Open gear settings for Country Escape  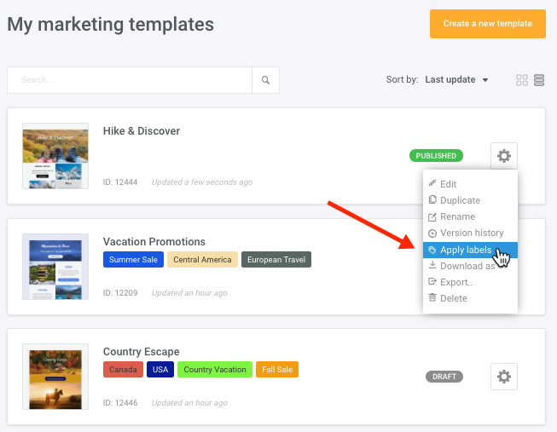tap(504, 377)
